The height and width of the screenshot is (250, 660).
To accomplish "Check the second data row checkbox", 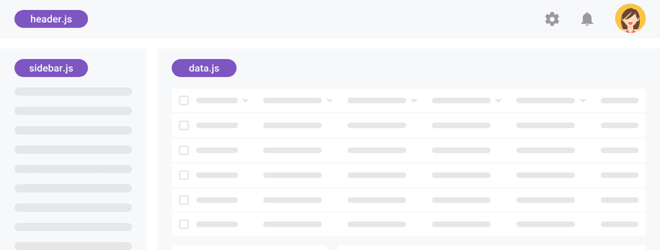I will [184, 150].
